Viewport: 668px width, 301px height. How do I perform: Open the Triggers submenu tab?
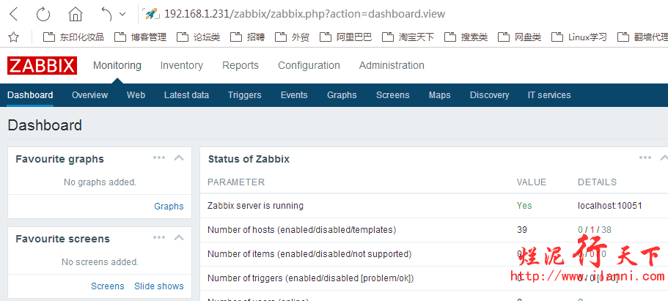[244, 95]
